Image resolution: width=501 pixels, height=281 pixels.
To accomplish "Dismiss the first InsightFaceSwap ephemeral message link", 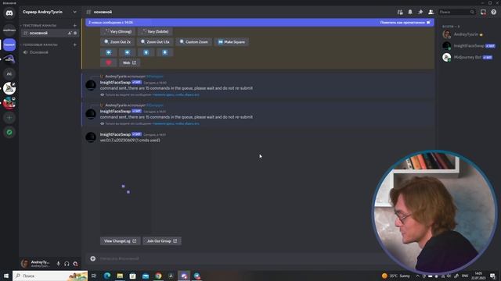I will coord(176,94).
